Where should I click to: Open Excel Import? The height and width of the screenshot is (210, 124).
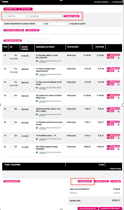coord(26,9)
